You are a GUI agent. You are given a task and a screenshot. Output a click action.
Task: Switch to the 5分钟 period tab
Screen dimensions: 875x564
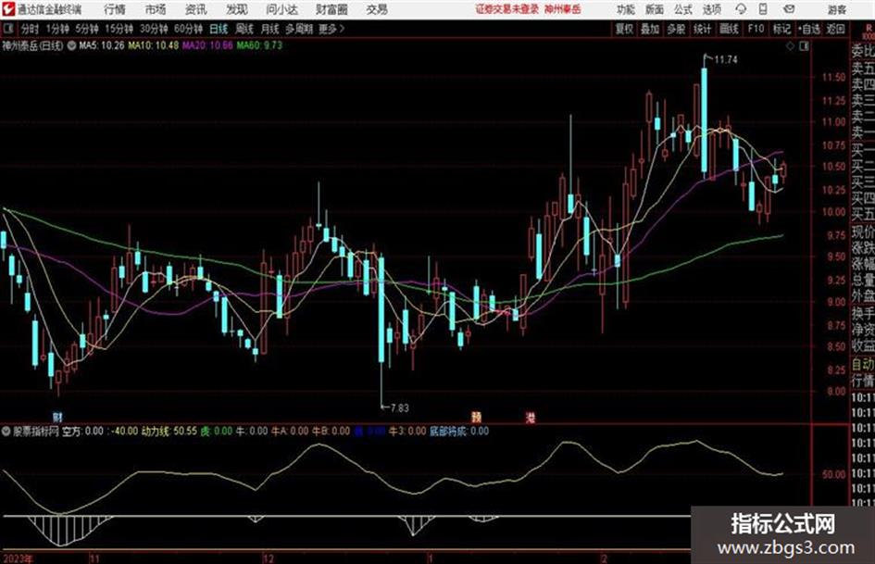(x=87, y=29)
